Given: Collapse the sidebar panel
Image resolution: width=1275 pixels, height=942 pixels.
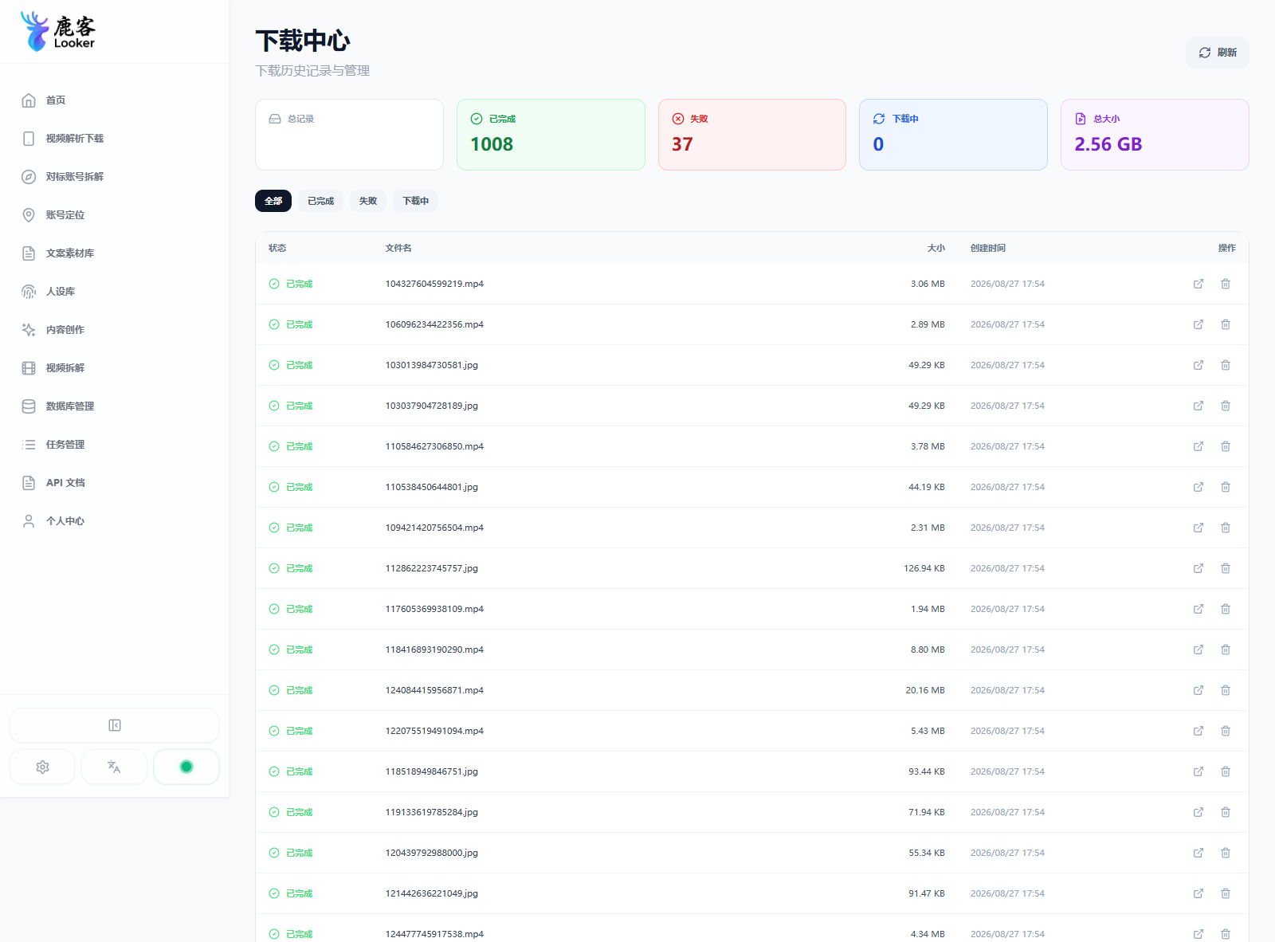Looking at the screenshot, I should coord(114,725).
